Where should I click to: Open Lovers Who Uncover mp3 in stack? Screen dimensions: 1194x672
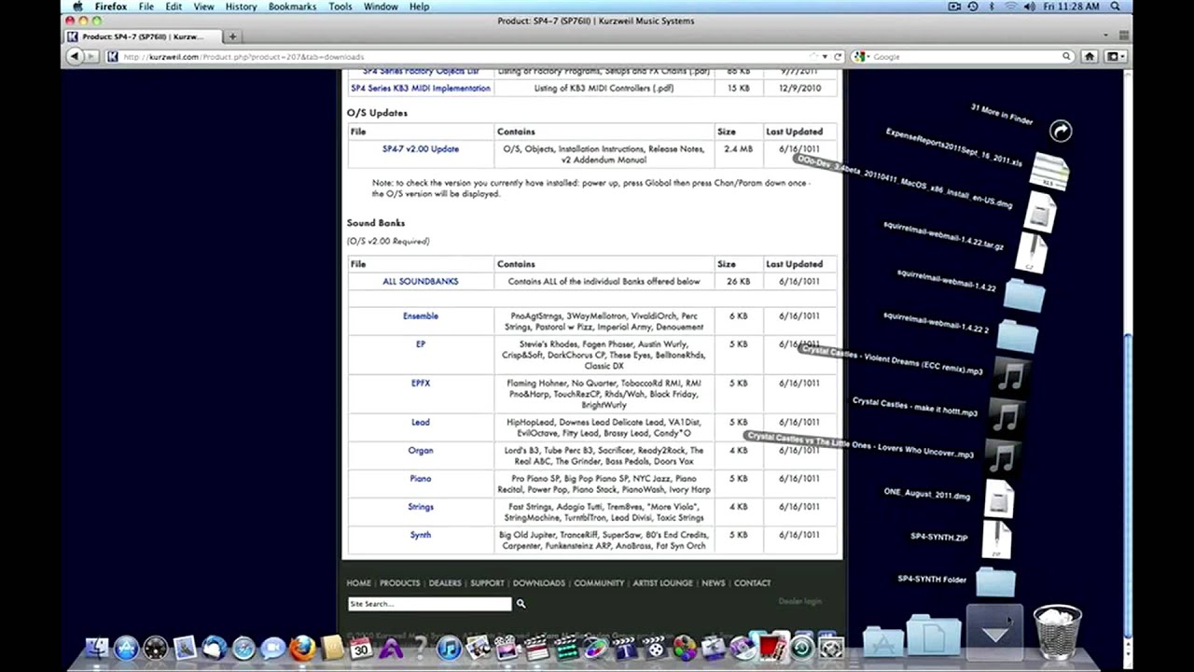point(1002,458)
